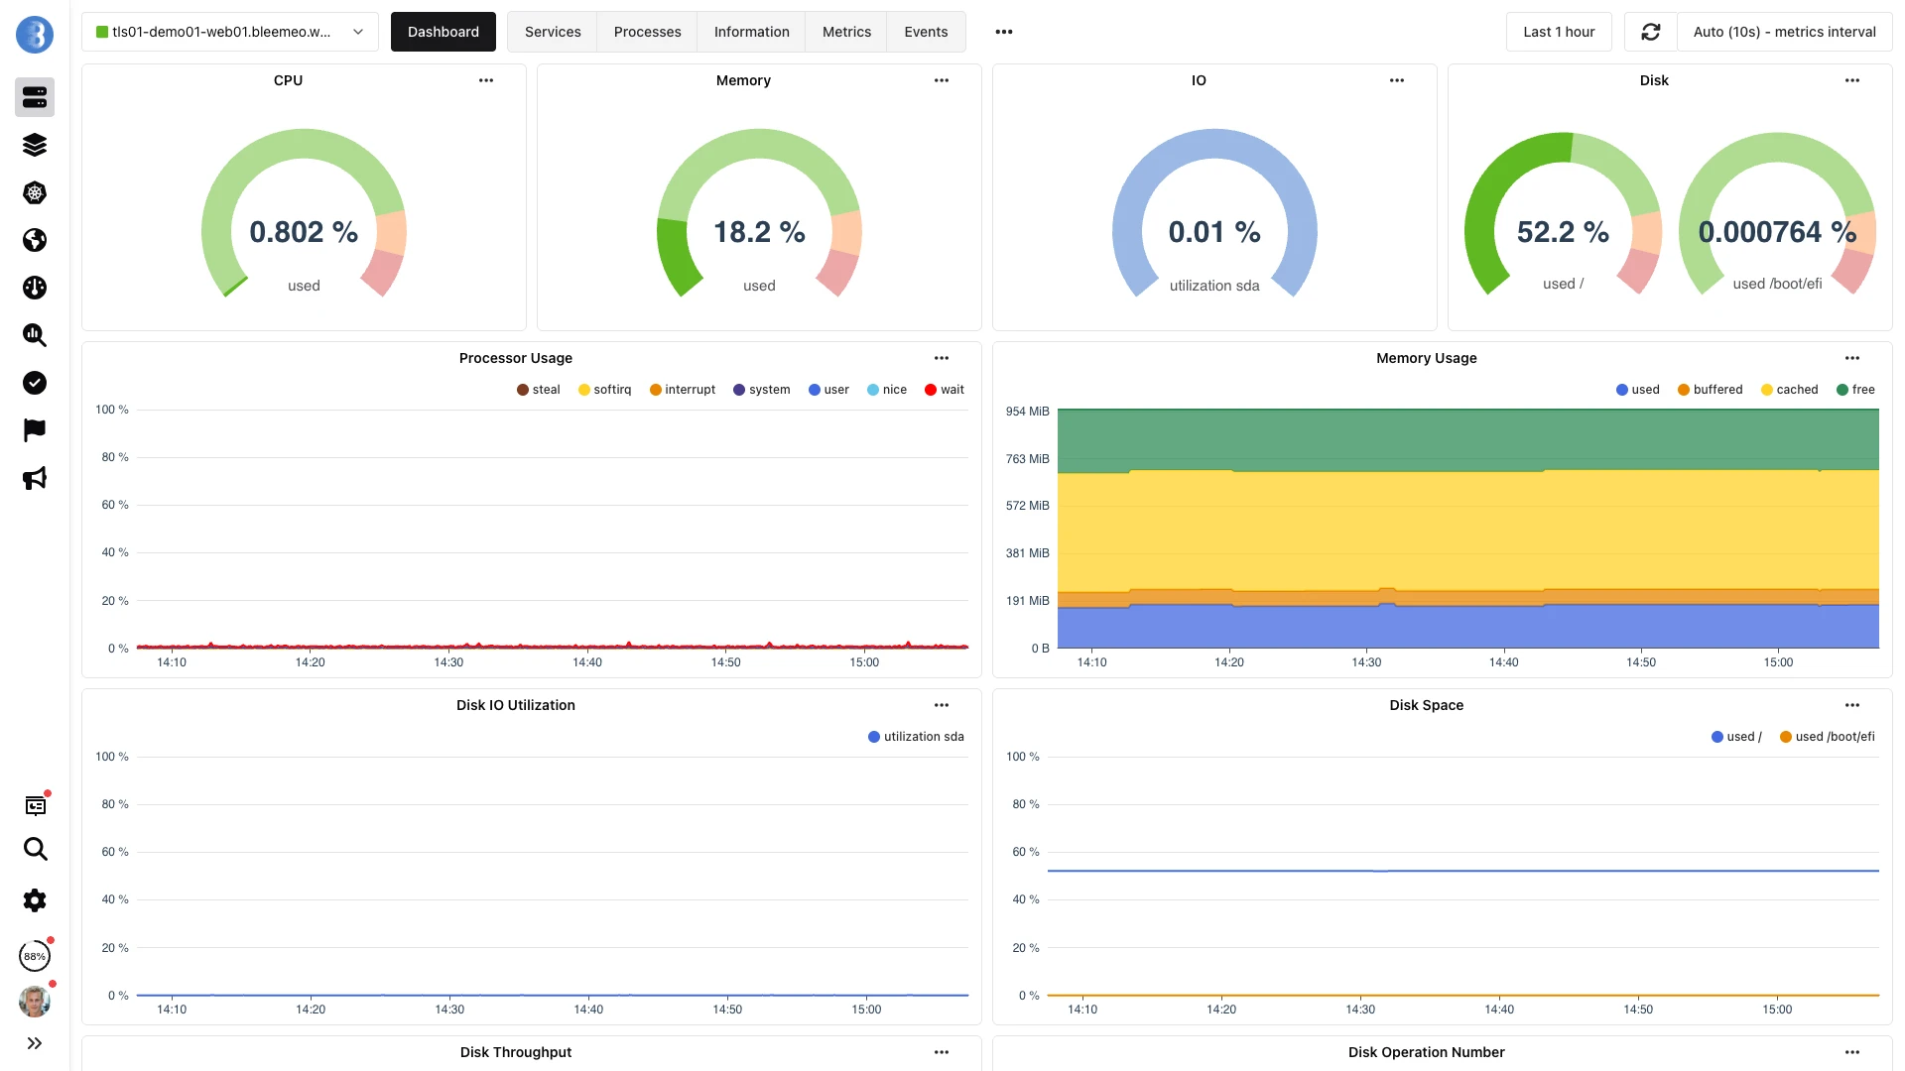Click the 88% progress badge in sidebar

click(x=35, y=956)
